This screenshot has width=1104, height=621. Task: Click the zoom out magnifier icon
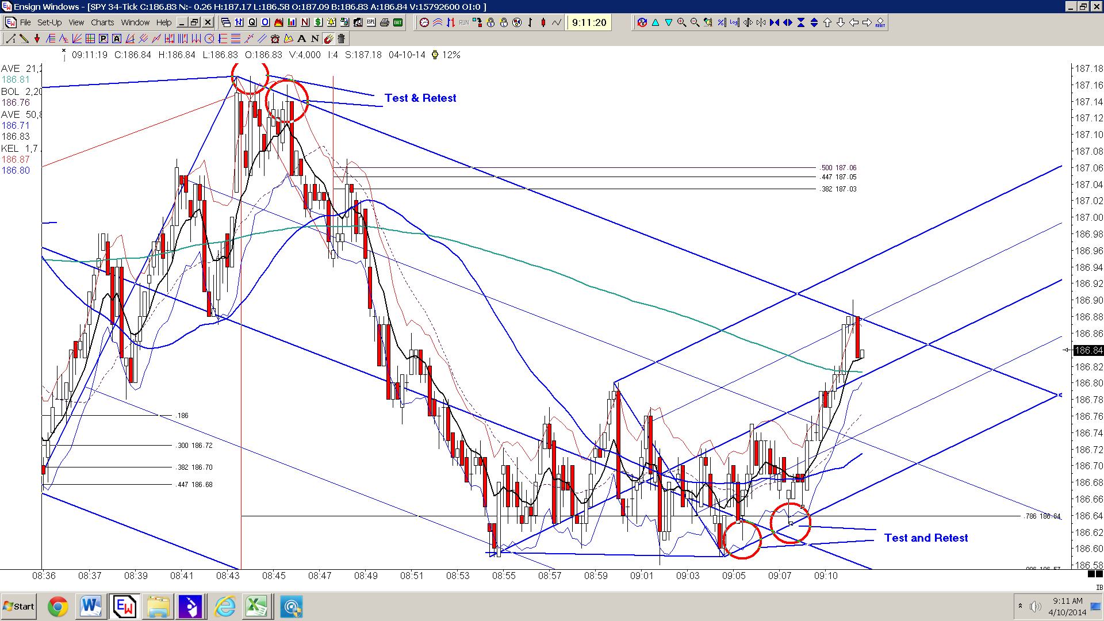pyautogui.click(x=695, y=22)
